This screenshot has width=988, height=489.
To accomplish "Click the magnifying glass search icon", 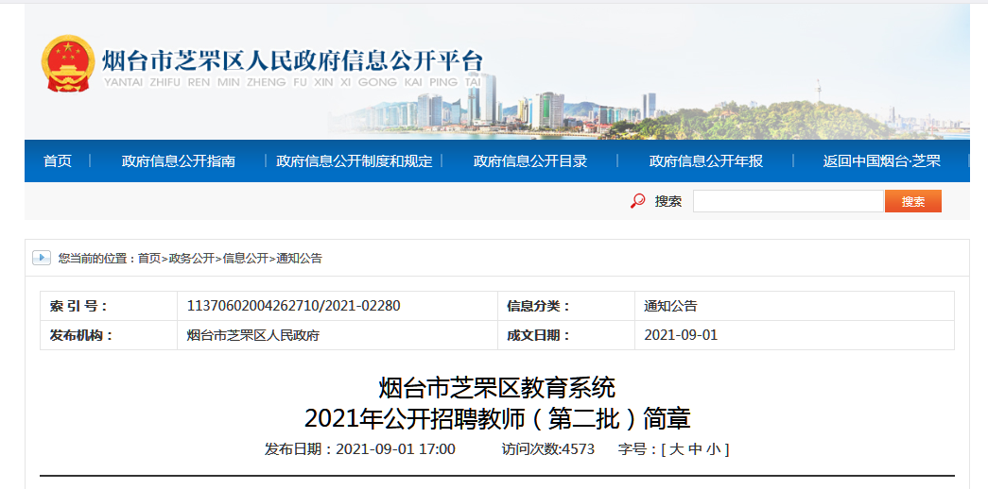I will point(637,201).
